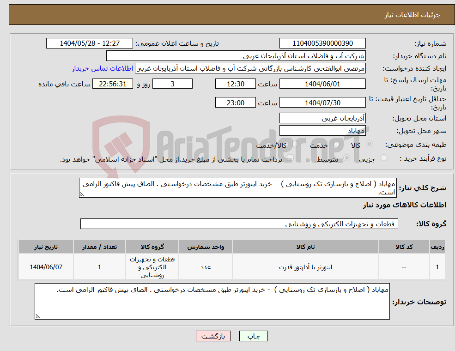Click the چاپ button

tap(253, 336)
